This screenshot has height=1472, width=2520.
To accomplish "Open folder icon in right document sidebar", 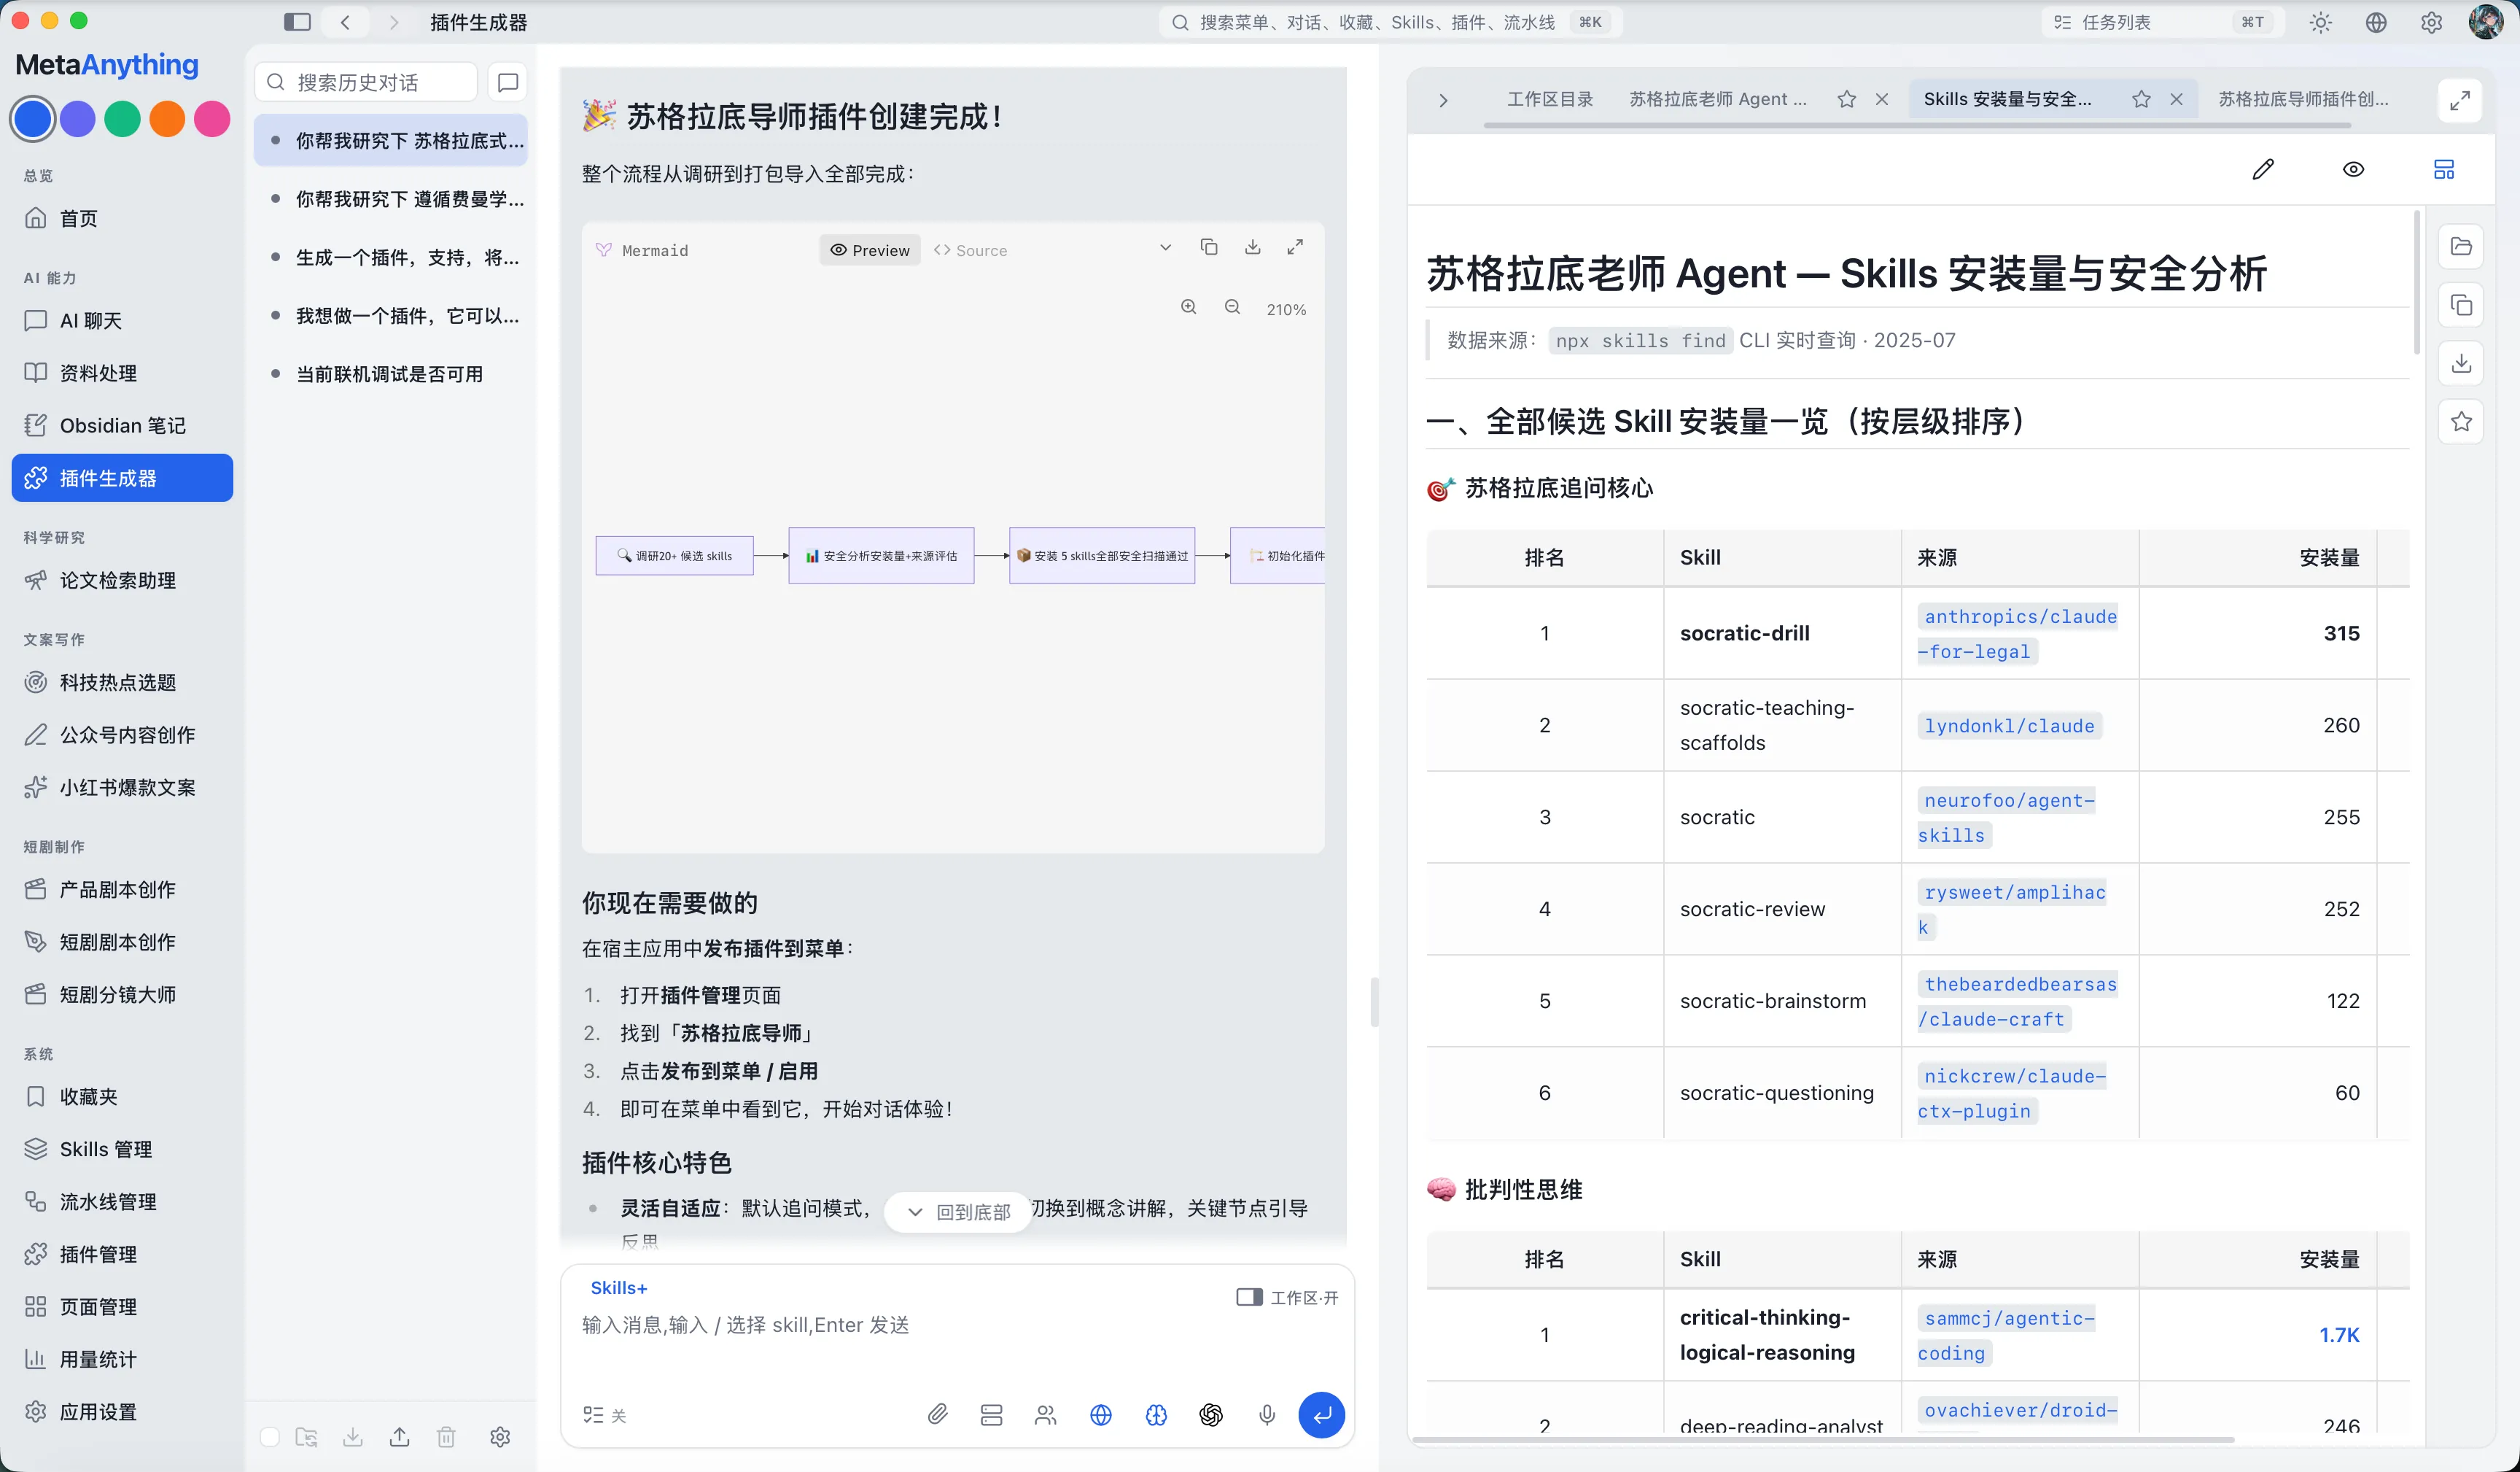I will pos(2461,246).
